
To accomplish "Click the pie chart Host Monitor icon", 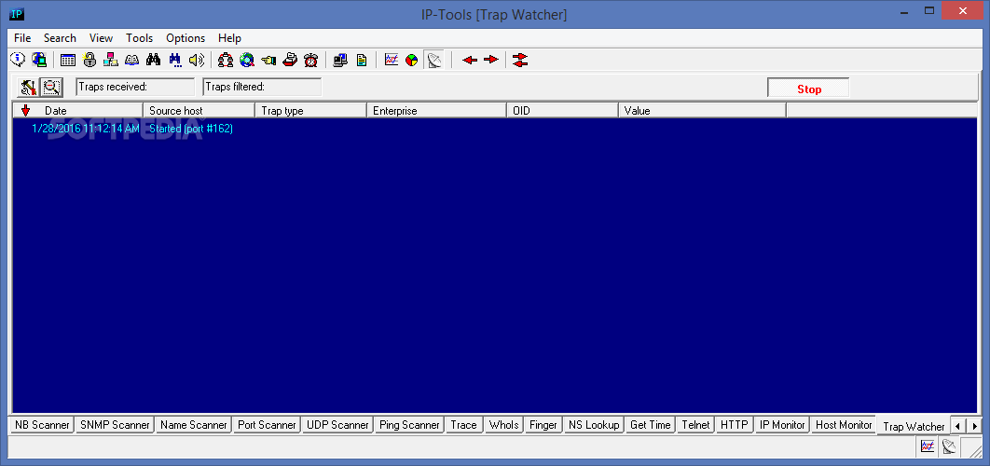I will click(x=412, y=60).
